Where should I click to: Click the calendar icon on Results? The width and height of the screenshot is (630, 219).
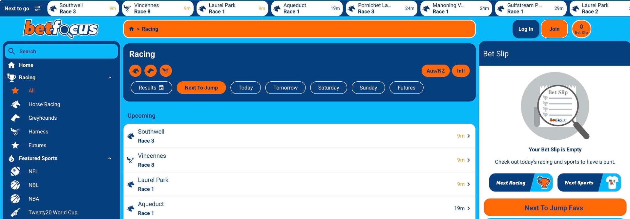161,88
